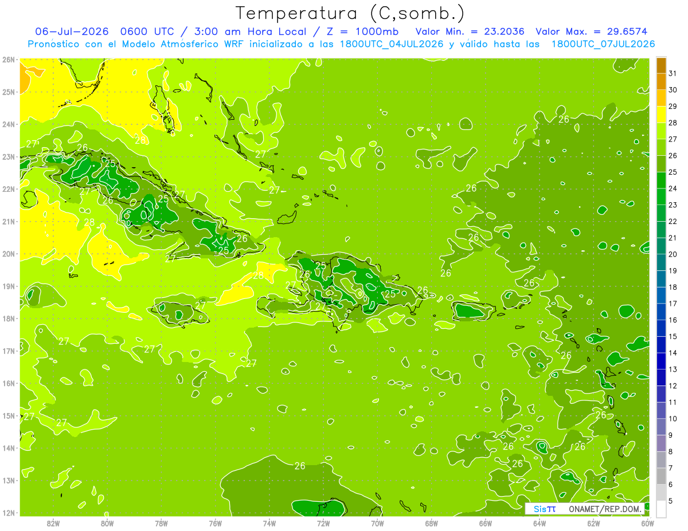The image size is (688, 531).
Task: Click the '18N' latitude axis label
Action: pos(8,318)
